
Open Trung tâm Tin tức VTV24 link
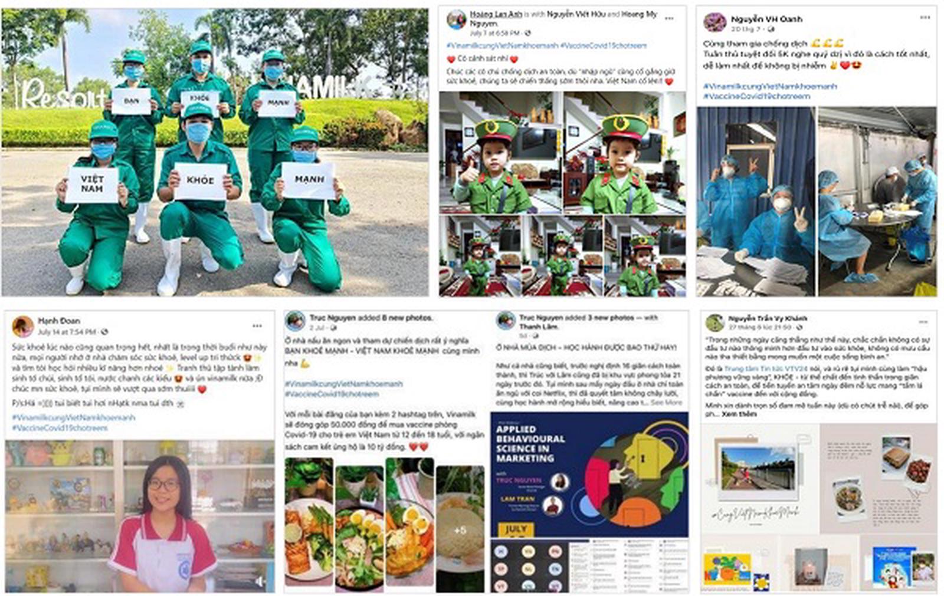(x=766, y=368)
